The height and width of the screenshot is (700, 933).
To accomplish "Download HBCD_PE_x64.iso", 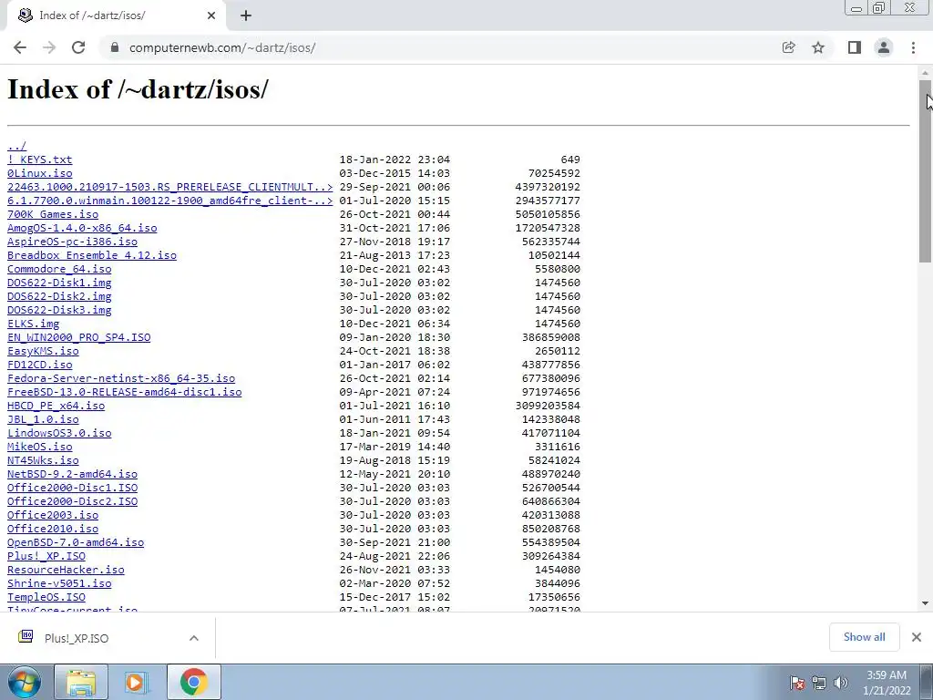I will click(56, 406).
